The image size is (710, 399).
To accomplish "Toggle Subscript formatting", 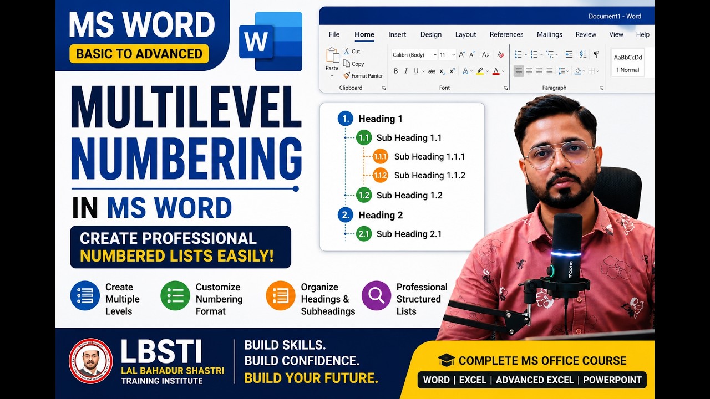I will pyautogui.click(x=442, y=71).
